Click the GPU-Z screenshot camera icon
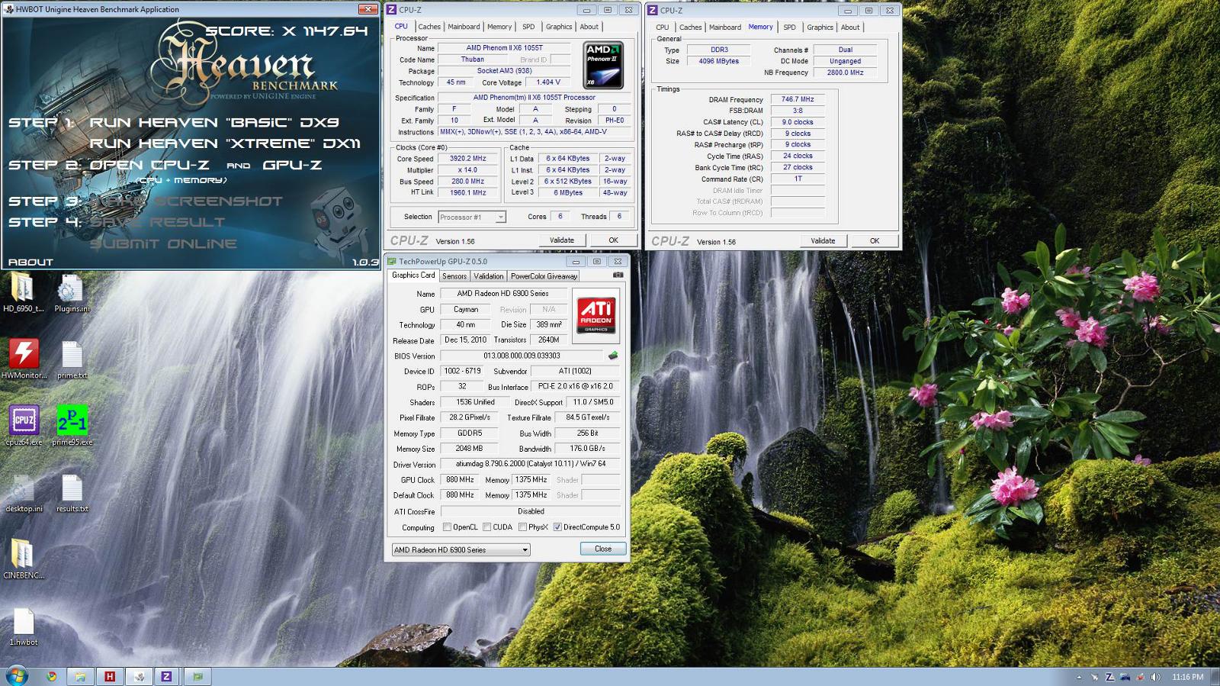Image resolution: width=1220 pixels, height=686 pixels. [618, 275]
